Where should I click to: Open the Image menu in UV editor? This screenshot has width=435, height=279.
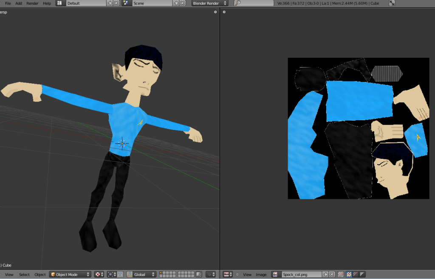261,274
